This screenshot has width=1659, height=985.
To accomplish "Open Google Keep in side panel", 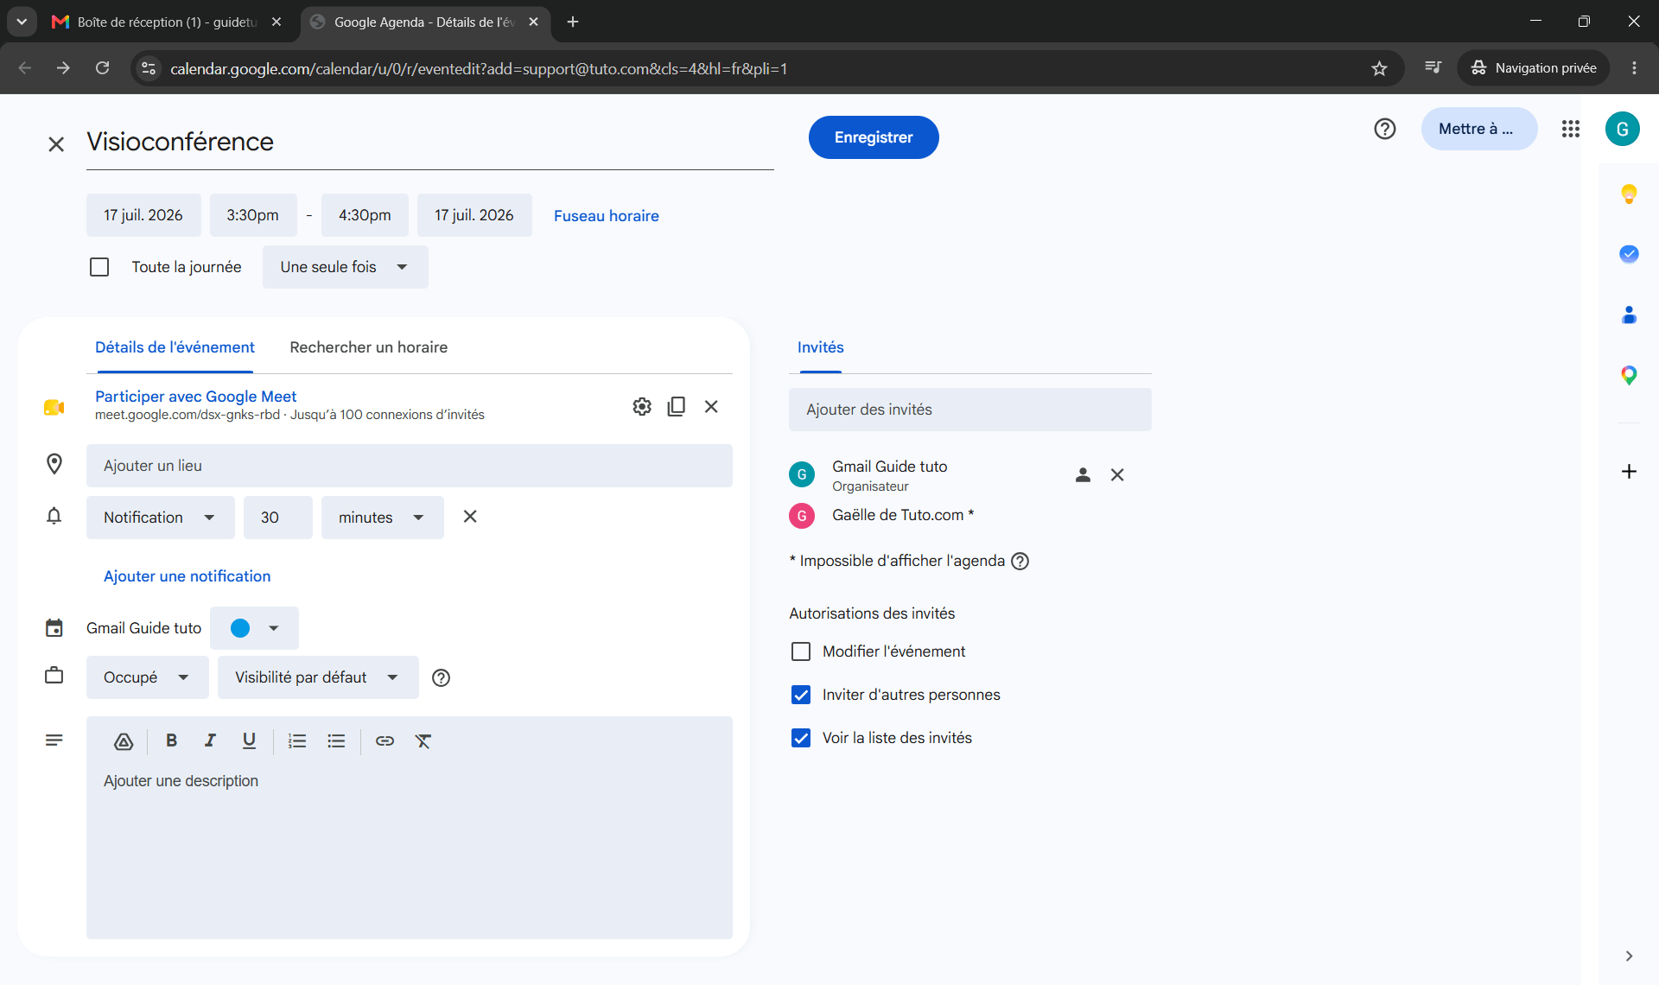I will click(x=1629, y=194).
